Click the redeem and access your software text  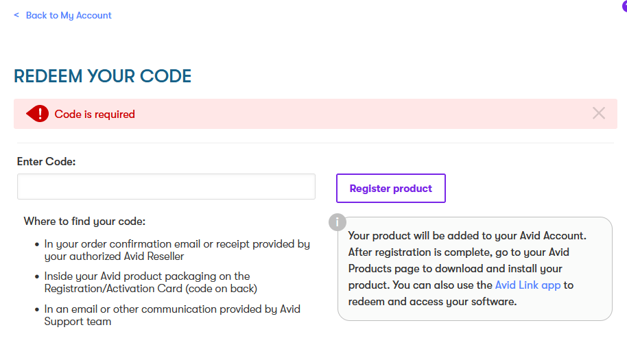(432, 301)
